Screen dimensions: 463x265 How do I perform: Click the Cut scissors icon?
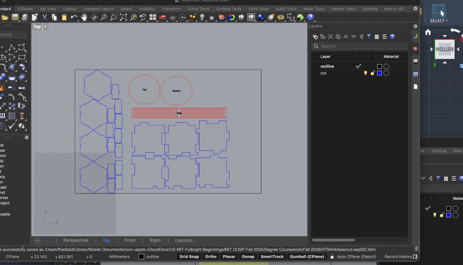pyautogui.click(x=45, y=18)
